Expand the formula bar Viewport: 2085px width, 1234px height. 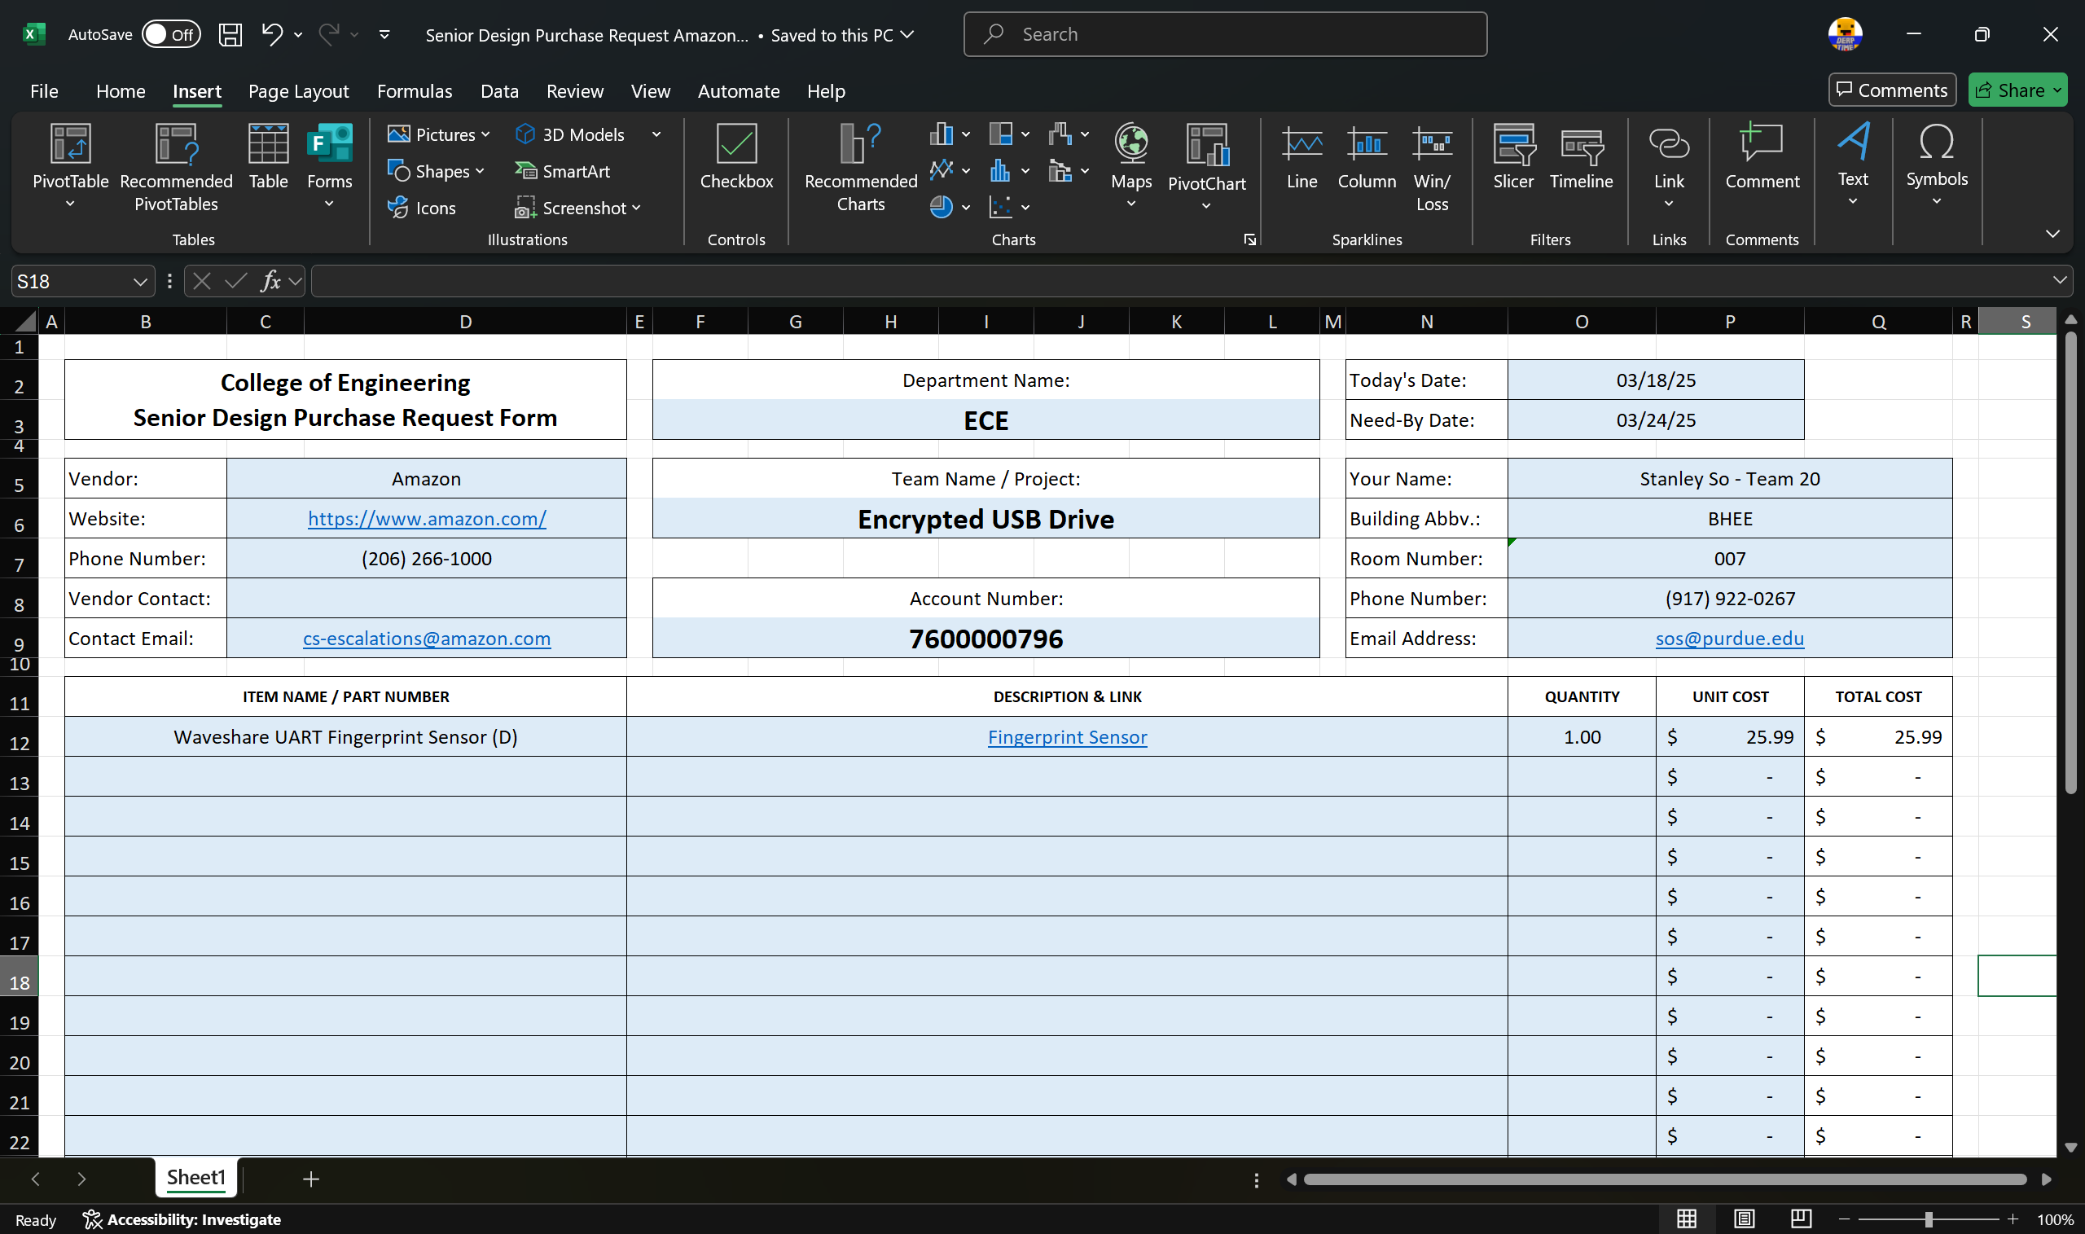[x=2058, y=281]
